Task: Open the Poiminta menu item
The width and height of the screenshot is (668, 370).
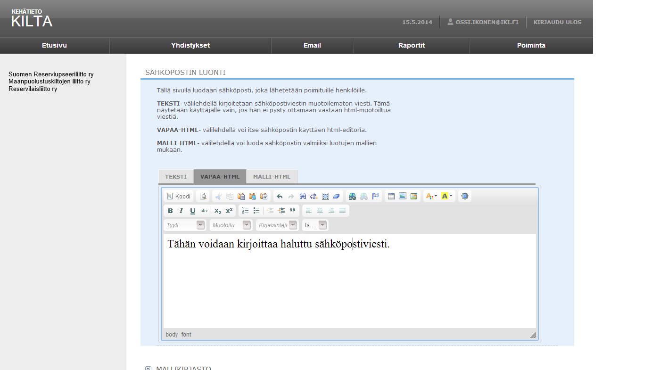Action: click(531, 45)
